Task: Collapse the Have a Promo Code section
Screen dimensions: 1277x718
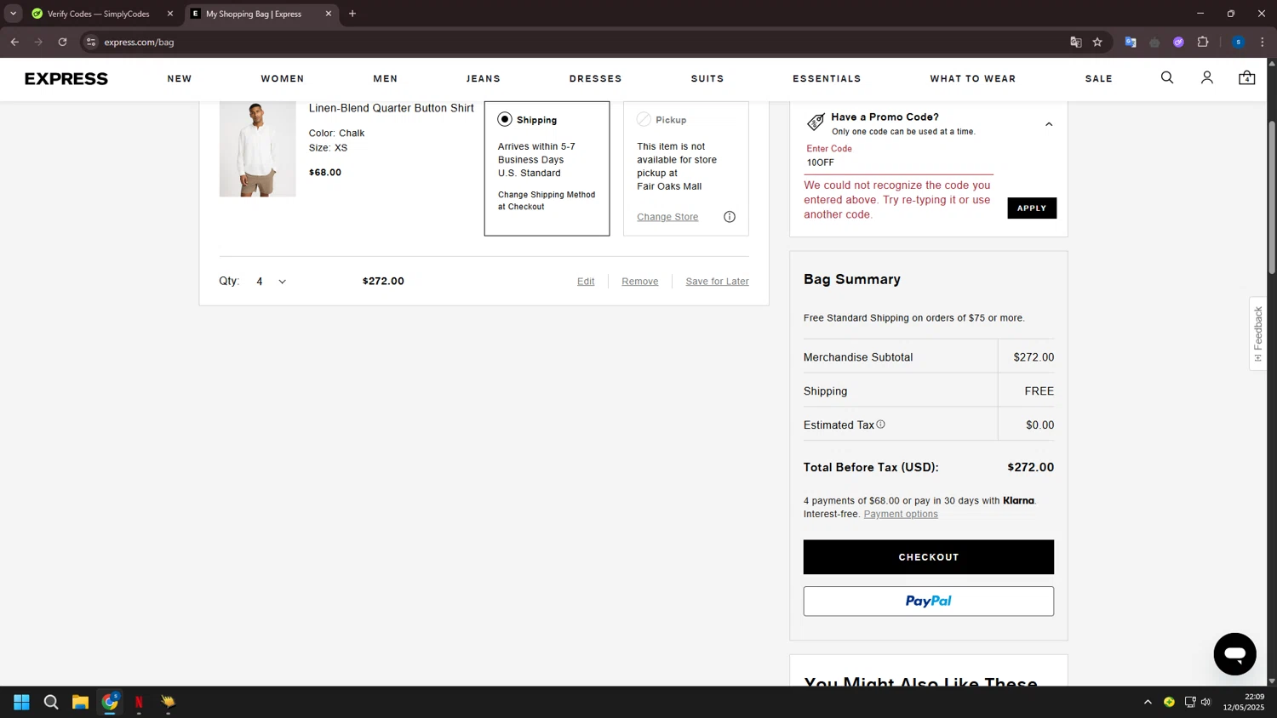Action: (1049, 124)
